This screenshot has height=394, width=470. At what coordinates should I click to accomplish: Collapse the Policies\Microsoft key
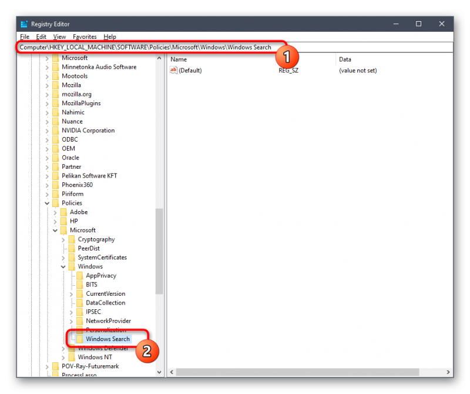pos(55,231)
